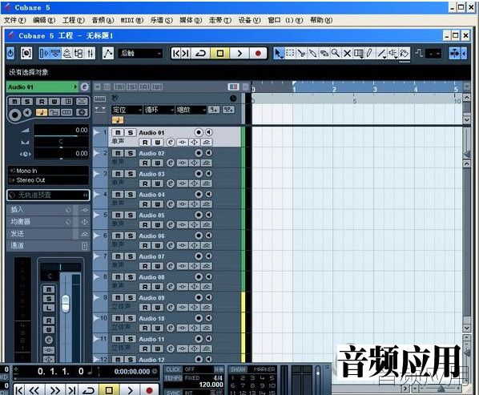Open edit channel settings for Audio 01
Screen dimensions: 479x395
pos(171,142)
